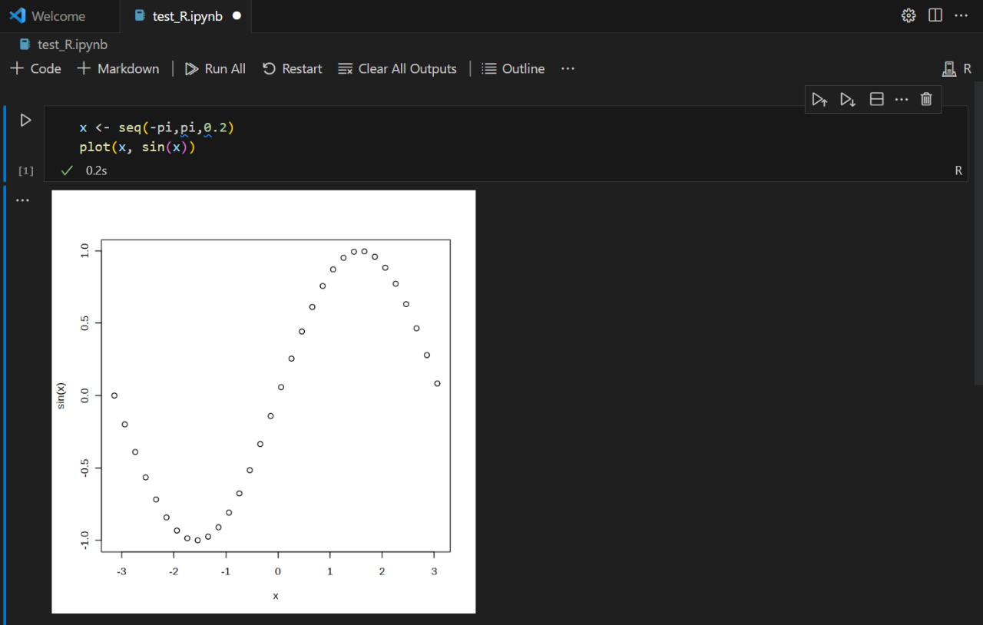Run the current code cell

(25, 120)
